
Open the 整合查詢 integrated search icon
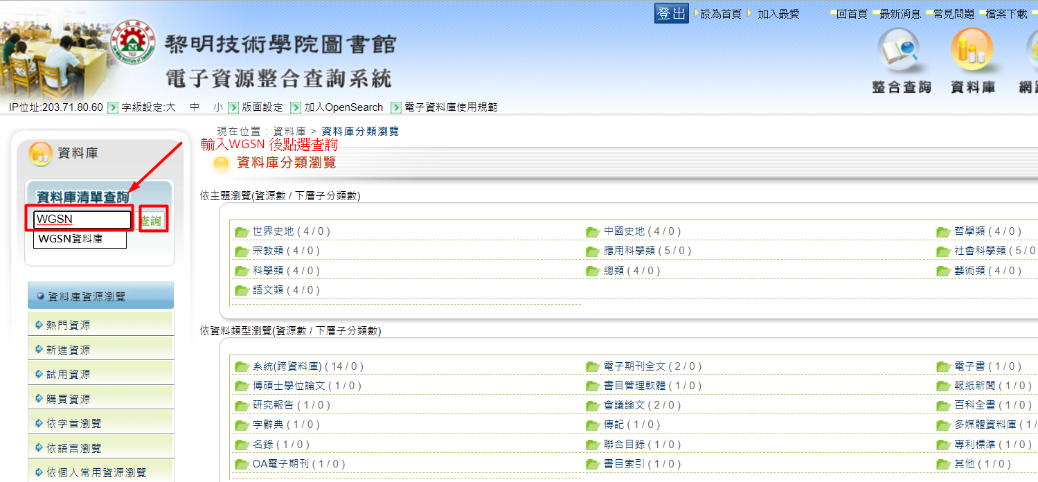901,61
